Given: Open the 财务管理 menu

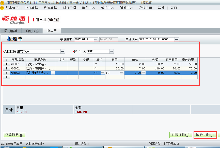Looking at the screenshot, I should click(69, 8).
